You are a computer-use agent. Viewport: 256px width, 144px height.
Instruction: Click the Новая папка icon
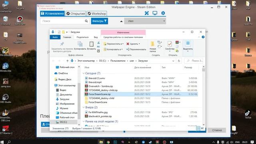(152, 44)
